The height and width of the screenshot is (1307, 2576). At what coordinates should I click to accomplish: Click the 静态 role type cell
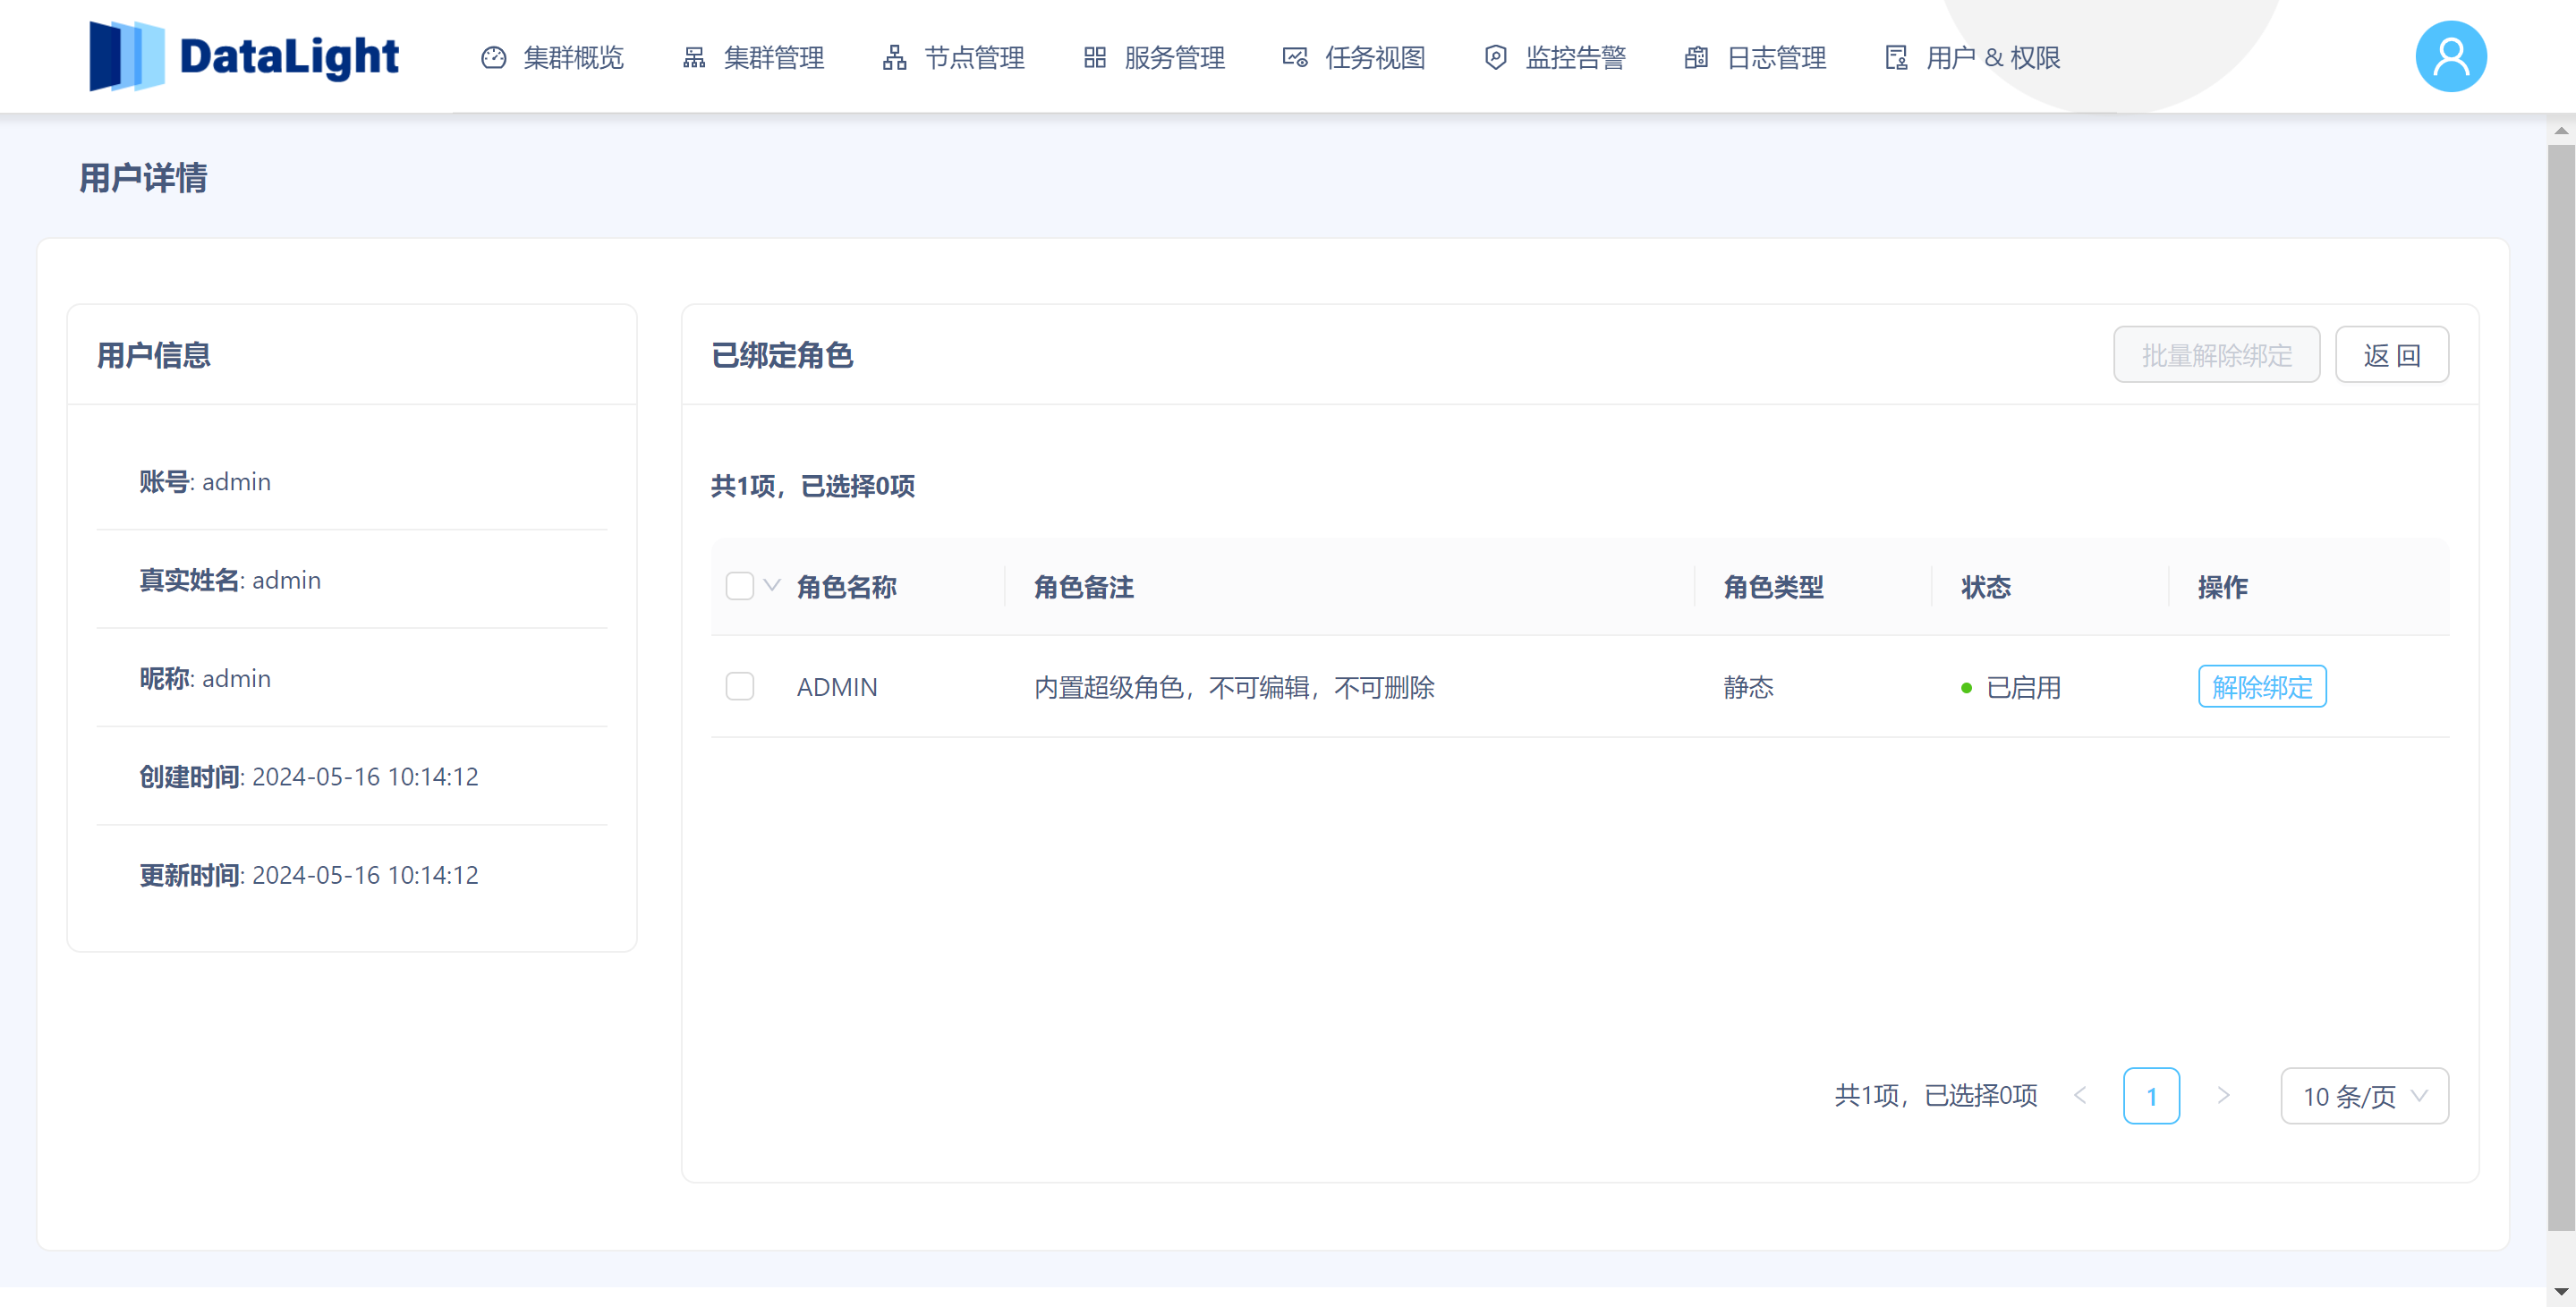click(x=1749, y=687)
